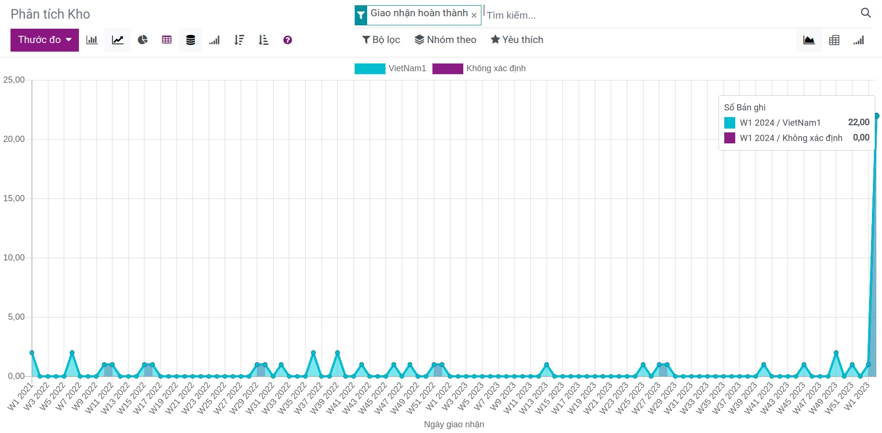The image size is (882, 433).
Task: Expand the Bộ lọc filter menu
Action: click(x=381, y=40)
